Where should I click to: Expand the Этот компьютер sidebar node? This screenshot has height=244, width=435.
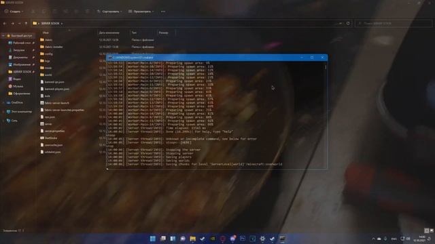(x=3, y=112)
